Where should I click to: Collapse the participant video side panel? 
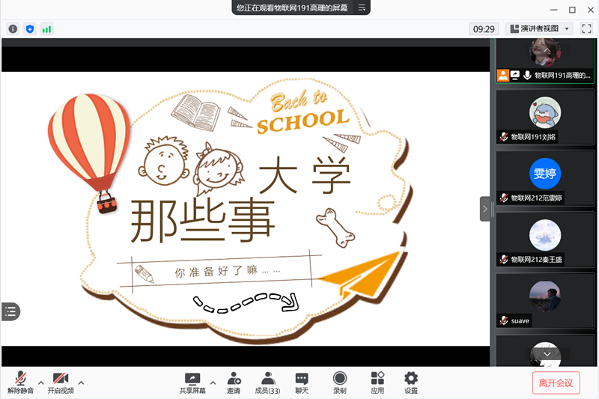tap(485, 209)
